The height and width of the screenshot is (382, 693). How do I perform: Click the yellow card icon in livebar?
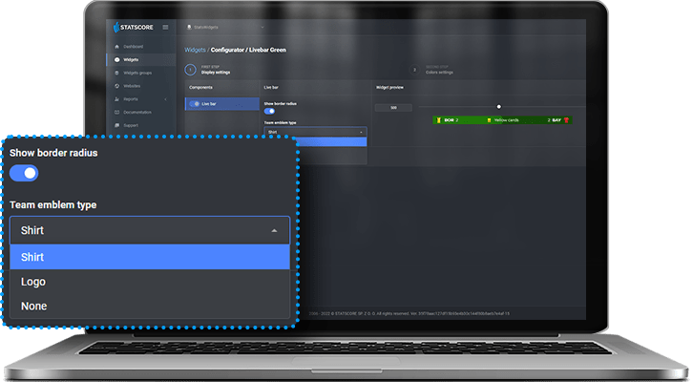(489, 119)
